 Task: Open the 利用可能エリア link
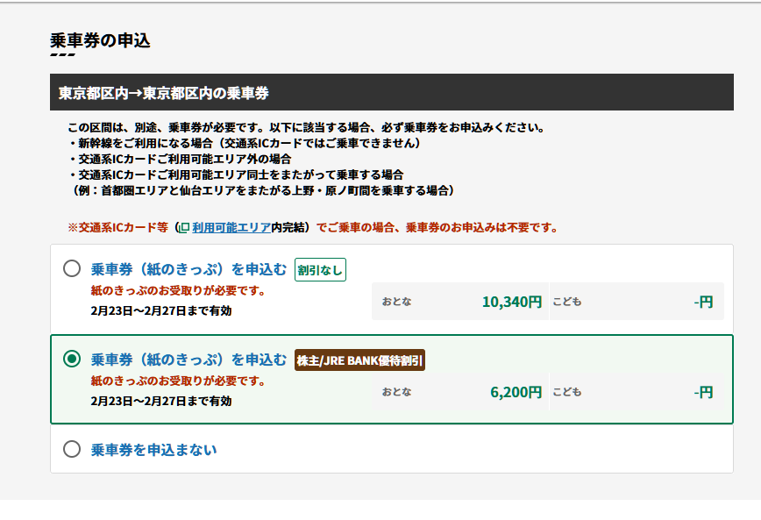pyautogui.click(x=231, y=227)
